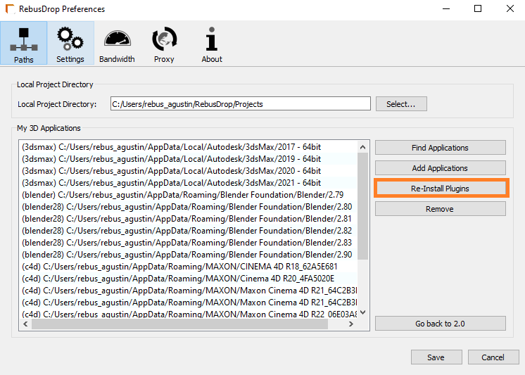Click Remove button
The width and height of the screenshot is (525, 375).
pos(440,209)
